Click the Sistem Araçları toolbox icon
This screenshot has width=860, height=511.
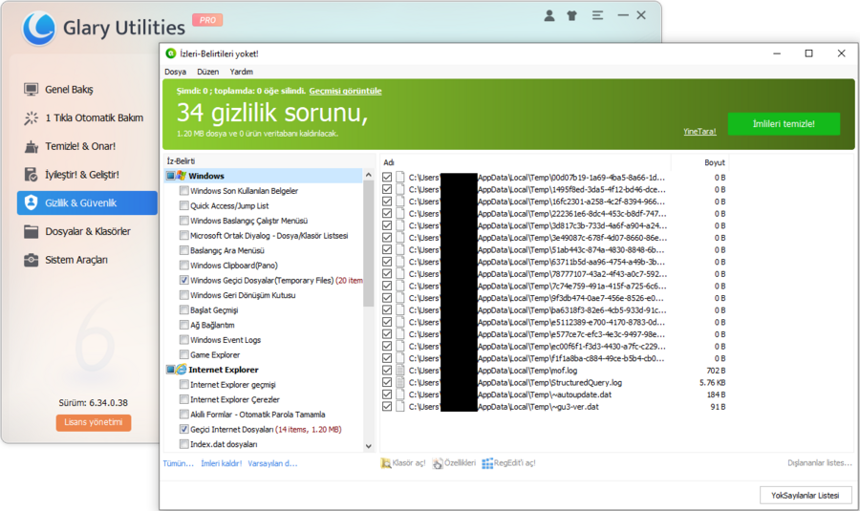pos(32,260)
